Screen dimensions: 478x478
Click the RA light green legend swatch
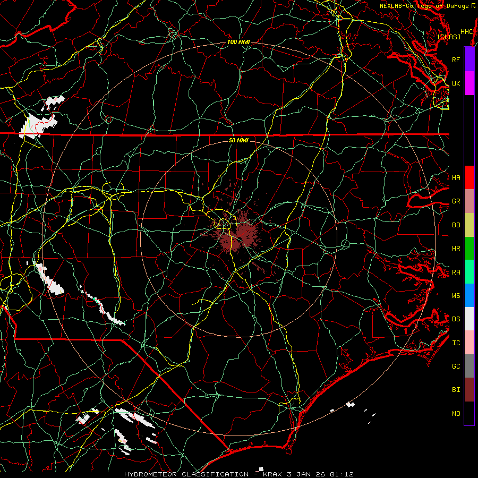[469, 272]
